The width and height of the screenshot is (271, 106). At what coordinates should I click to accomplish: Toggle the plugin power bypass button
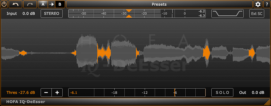[4, 4]
